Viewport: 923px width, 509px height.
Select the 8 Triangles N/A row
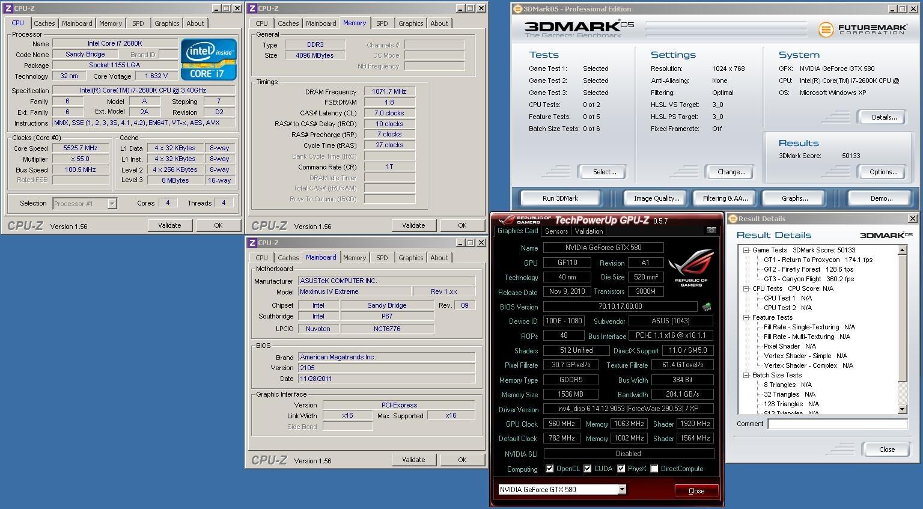[787, 385]
